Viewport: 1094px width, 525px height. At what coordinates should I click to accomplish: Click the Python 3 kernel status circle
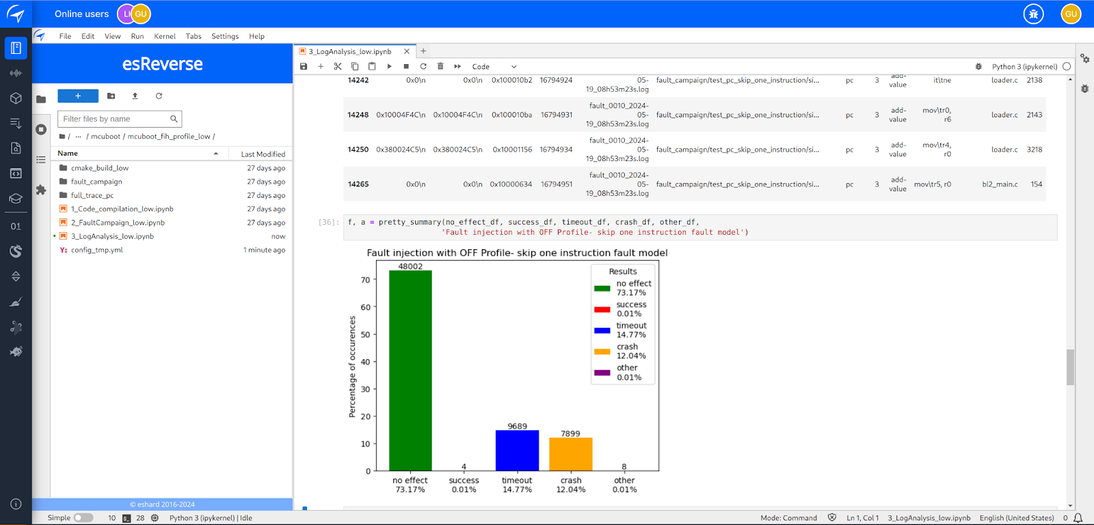tap(1067, 66)
